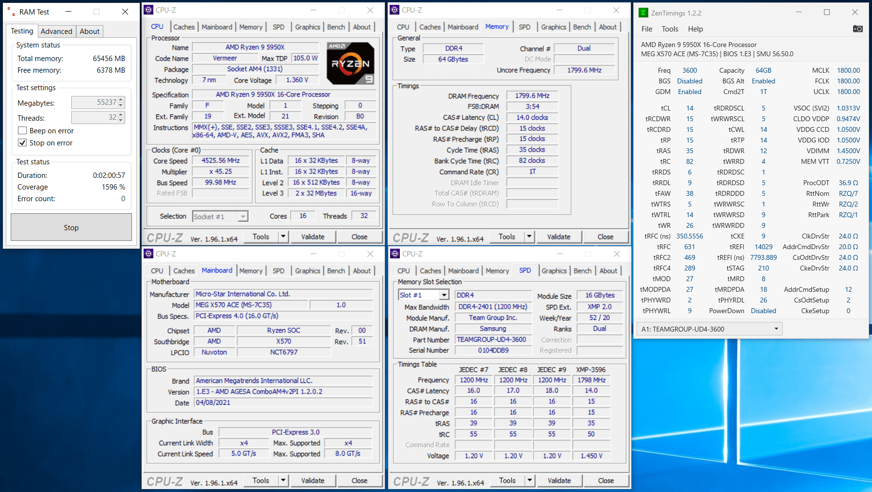Click the Core Voltage 1.360 V field
Image resolution: width=872 pixels, height=492 pixels.
click(x=297, y=80)
